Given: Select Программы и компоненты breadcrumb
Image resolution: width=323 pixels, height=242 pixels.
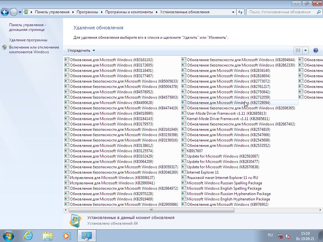Looking at the screenshot, I should click(x=129, y=12).
